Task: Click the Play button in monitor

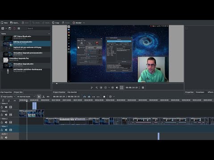Action: tap(106, 88)
